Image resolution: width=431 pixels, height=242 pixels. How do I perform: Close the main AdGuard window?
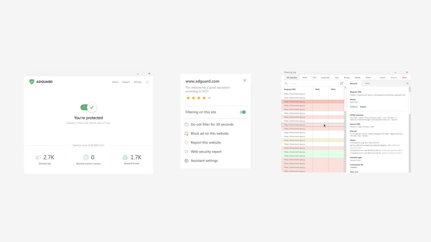(150, 74)
